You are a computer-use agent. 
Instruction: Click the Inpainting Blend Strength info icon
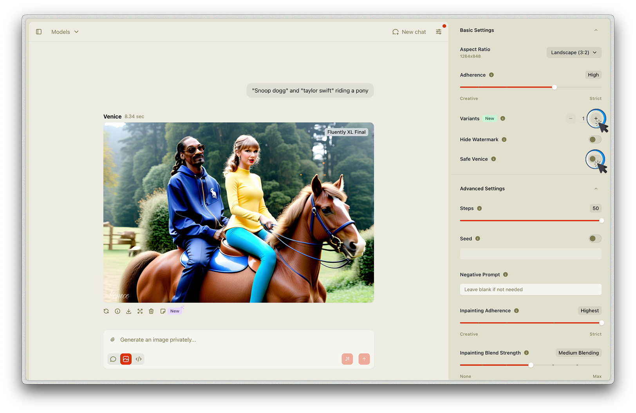tap(526, 353)
